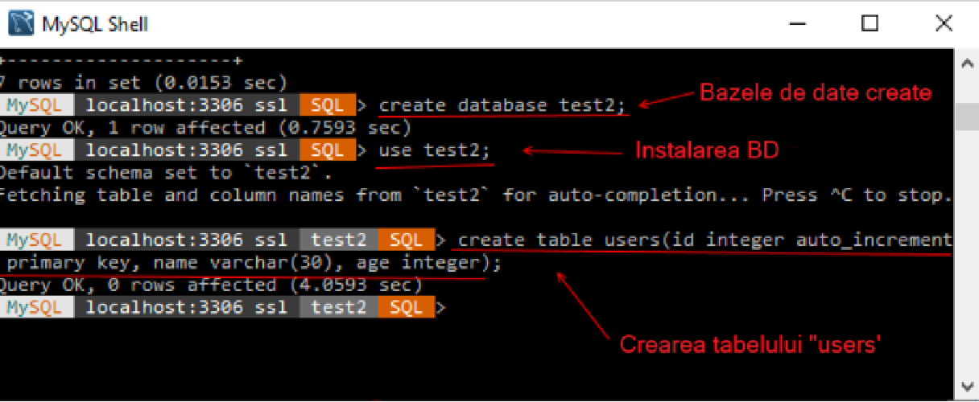Click the orange SQL badge on last prompt
This screenshot has height=402, width=979.
(x=407, y=308)
